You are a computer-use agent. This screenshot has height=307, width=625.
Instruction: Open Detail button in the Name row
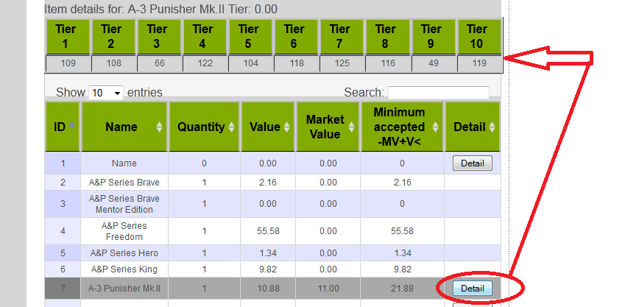click(473, 163)
